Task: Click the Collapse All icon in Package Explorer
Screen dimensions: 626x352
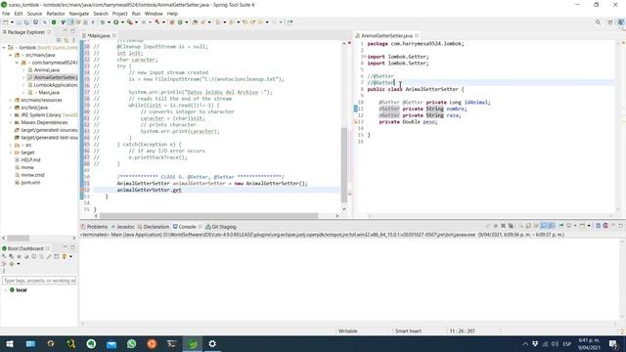Action: point(59,40)
